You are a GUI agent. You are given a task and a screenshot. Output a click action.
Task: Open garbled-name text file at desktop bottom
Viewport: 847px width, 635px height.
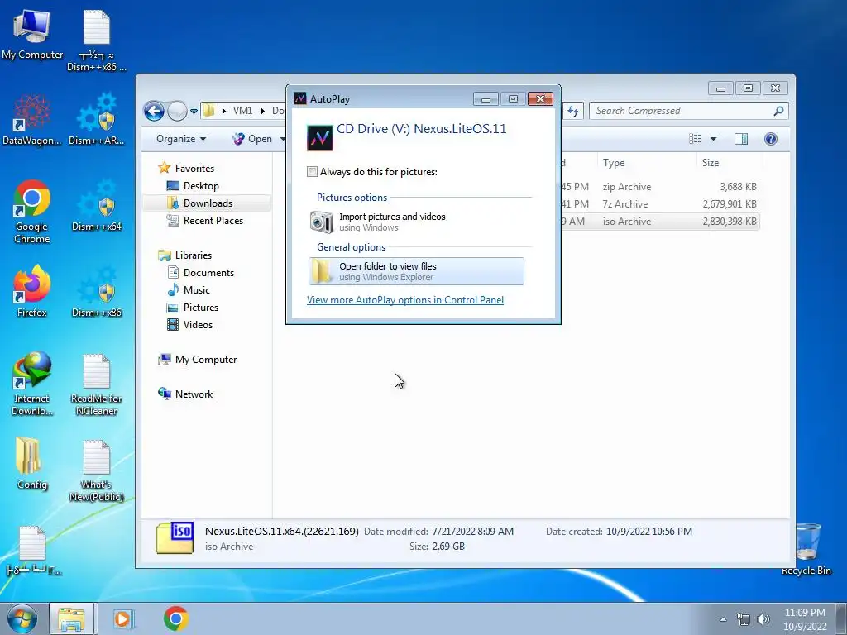point(33,551)
